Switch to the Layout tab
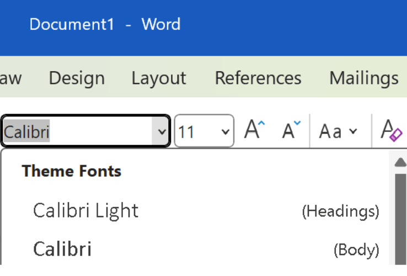 (159, 78)
